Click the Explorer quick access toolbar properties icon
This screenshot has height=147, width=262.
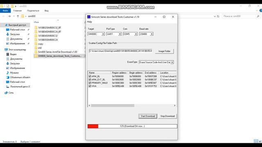[x=8, y=6]
